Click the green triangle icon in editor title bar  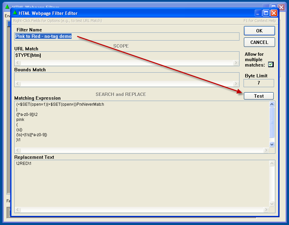point(15,13)
